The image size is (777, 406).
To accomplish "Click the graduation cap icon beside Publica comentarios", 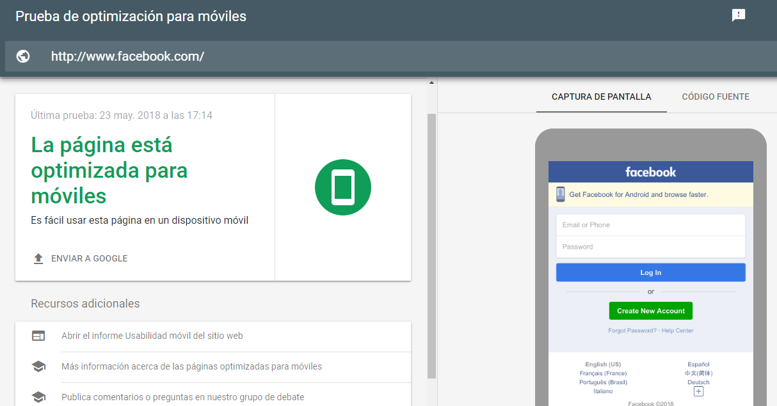I will coord(38,397).
